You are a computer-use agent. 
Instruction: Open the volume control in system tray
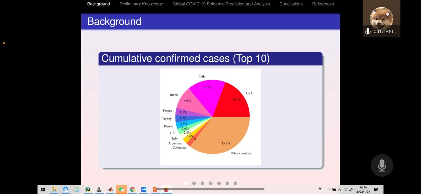(345, 189)
